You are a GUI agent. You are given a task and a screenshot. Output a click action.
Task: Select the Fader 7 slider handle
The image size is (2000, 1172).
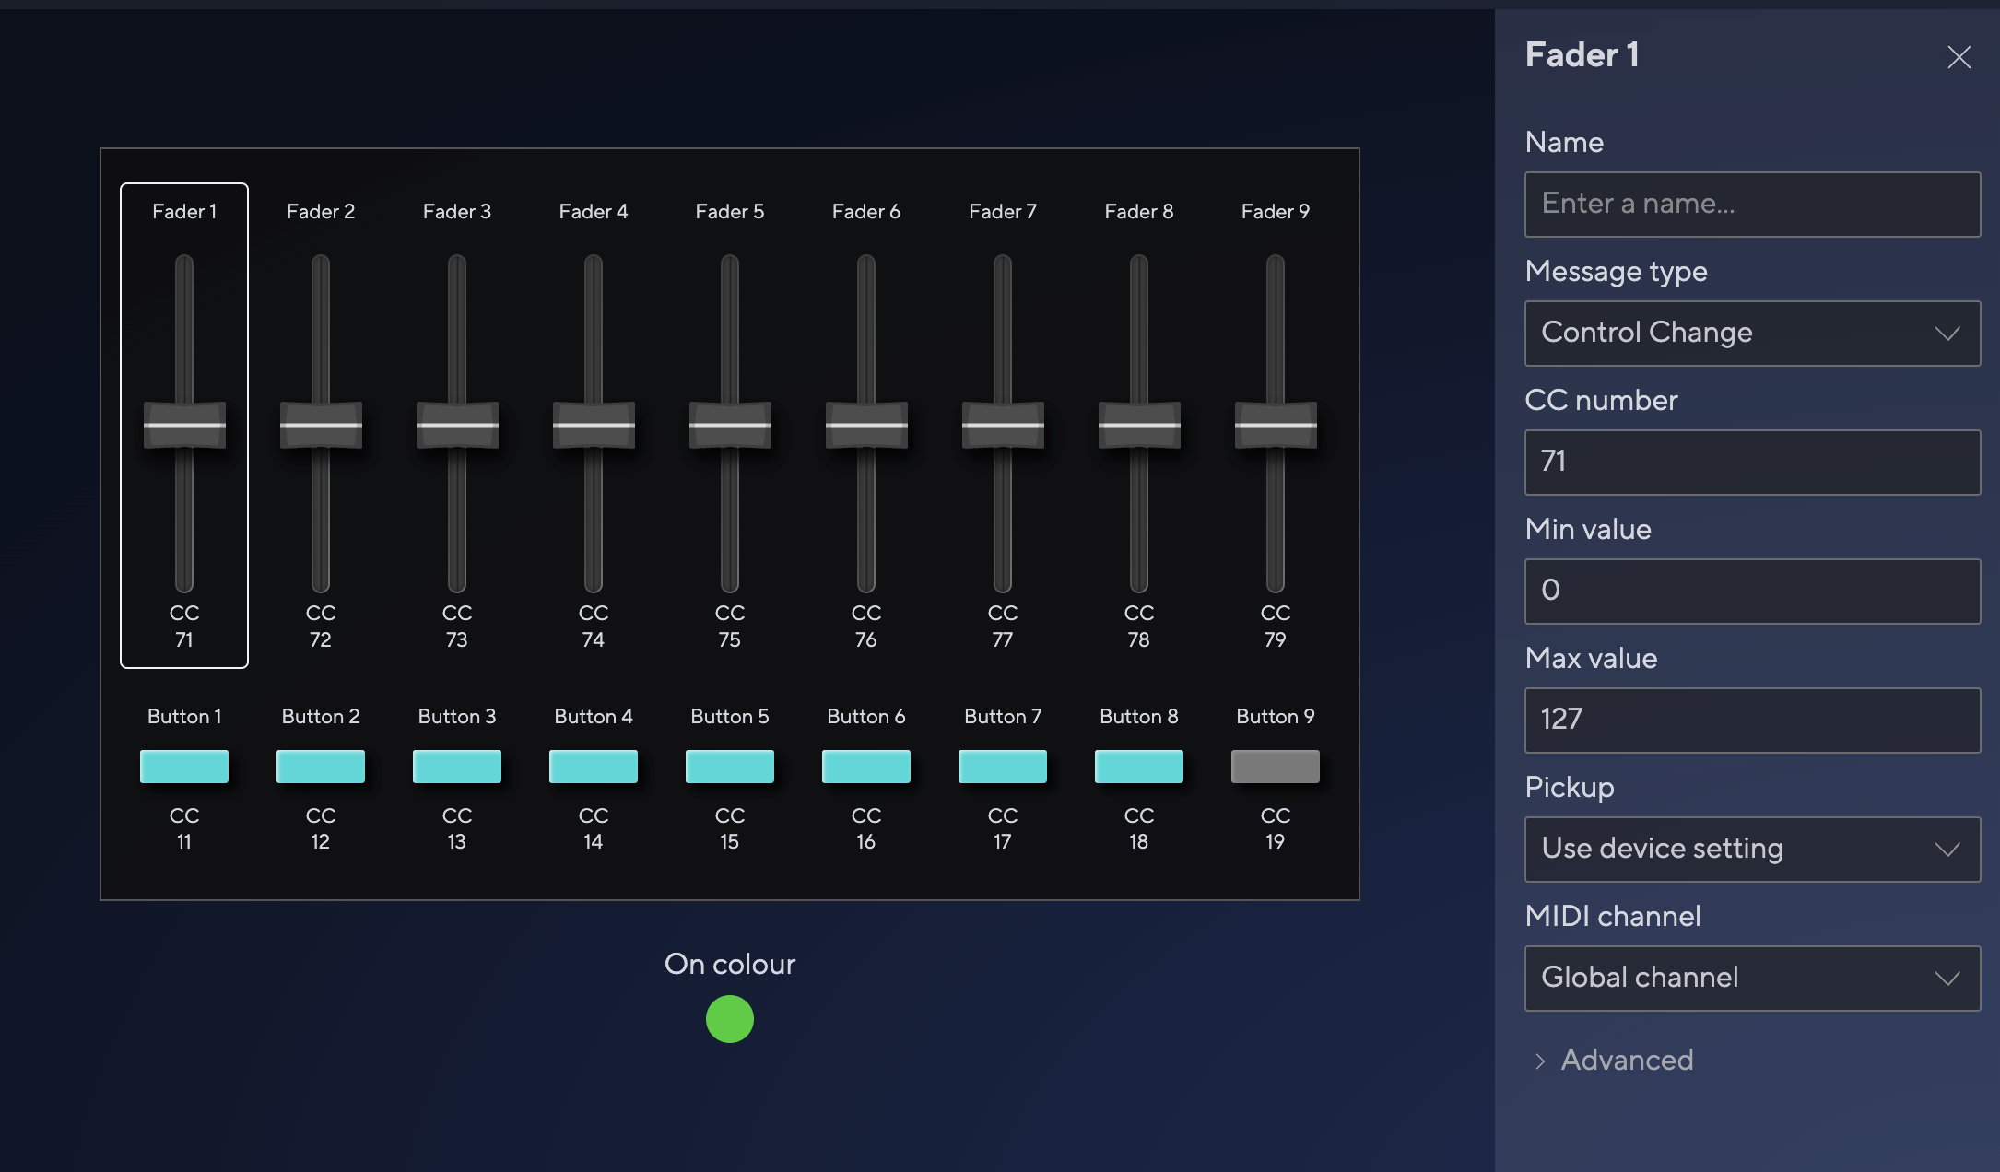1003,425
